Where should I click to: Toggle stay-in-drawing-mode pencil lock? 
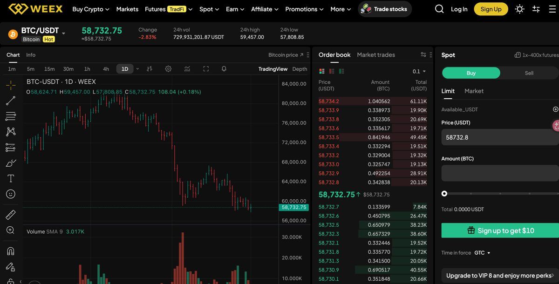pyautogui.click(x=11, y=267)
